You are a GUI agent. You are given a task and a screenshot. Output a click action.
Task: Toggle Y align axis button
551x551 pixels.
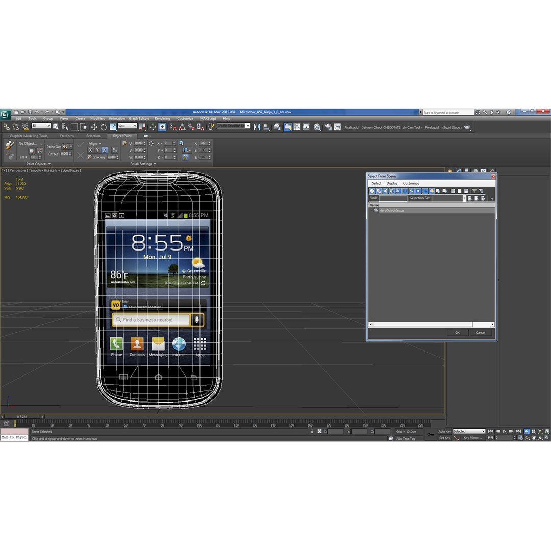coord(97,150)
